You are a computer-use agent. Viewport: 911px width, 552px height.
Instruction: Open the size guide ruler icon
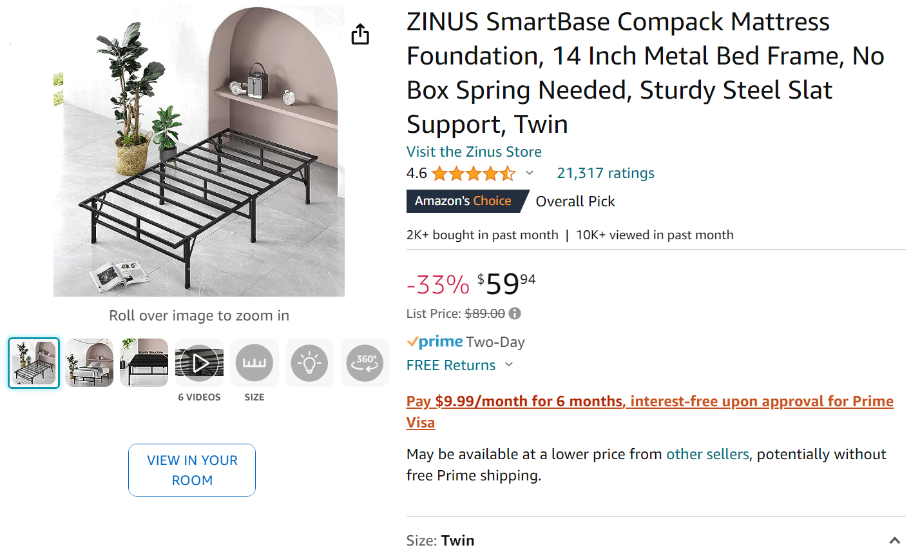(x=254, y=363)
